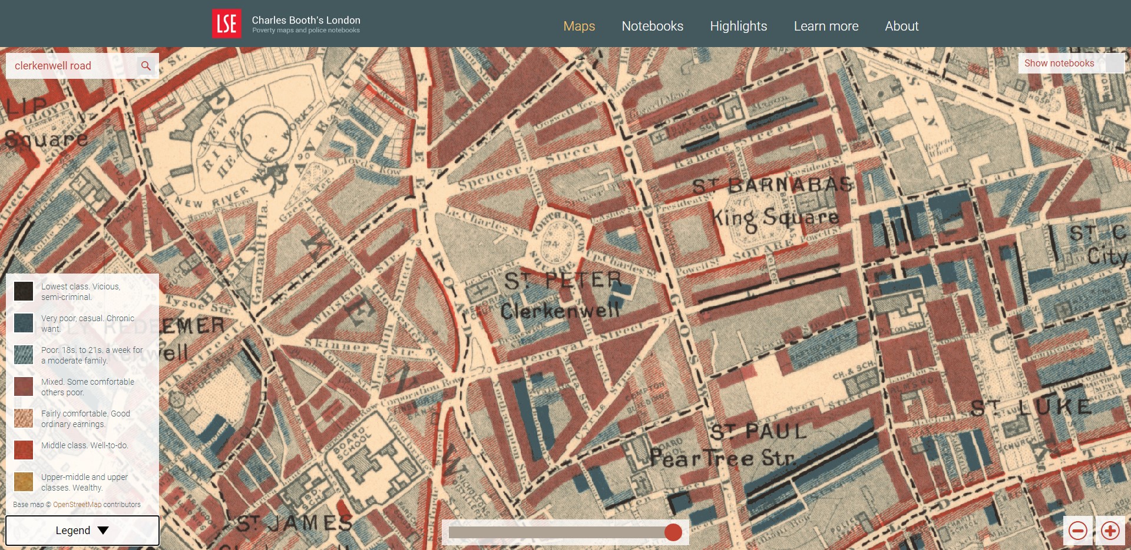Click the Poor 18s to 21s swatch
Image resolution: width=1131 pixels, height=550 pixels.
[24, 355]
